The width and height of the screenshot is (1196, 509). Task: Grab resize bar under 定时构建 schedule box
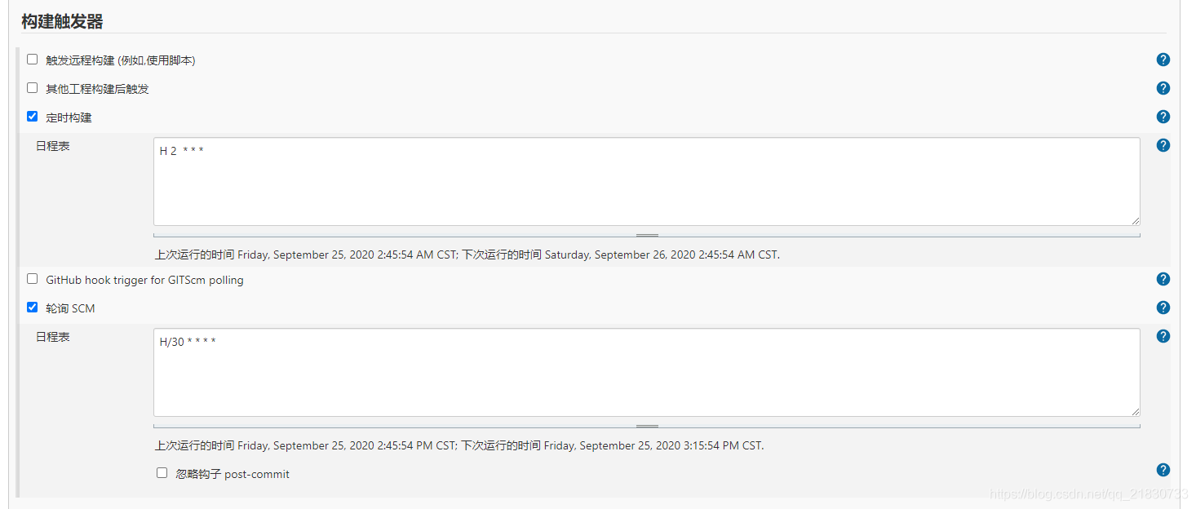pos(647,235)
